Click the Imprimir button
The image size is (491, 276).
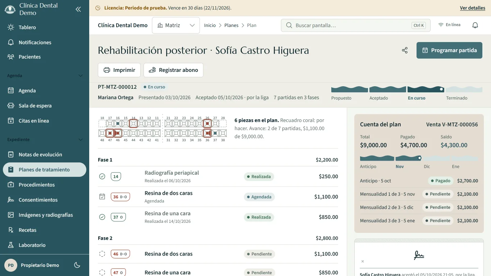119,70
